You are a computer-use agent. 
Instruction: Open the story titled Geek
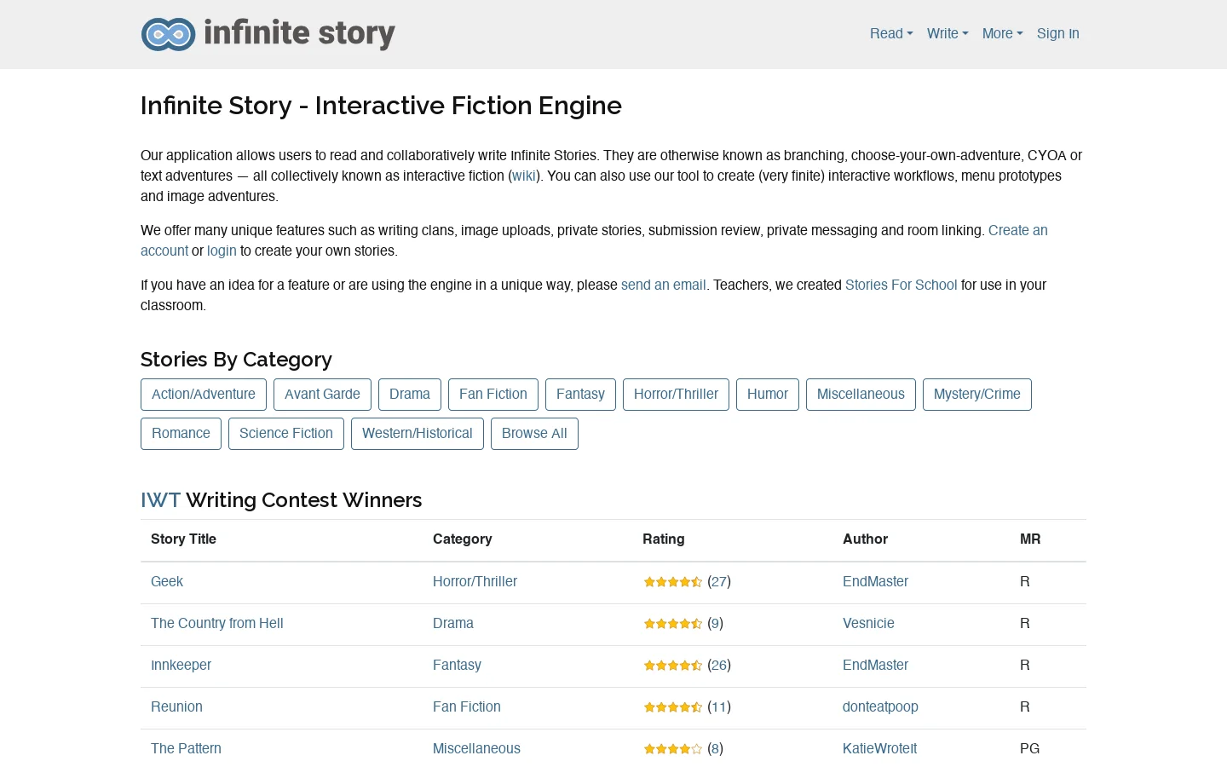tap(167, 581)
